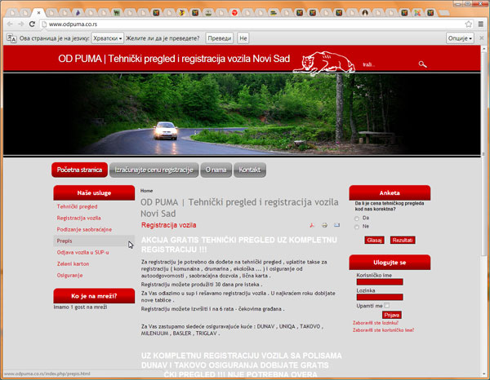Click the search magnifier icon in header
Image resolution: width=490 pixels, height=380 pixels.
(422, 64)
